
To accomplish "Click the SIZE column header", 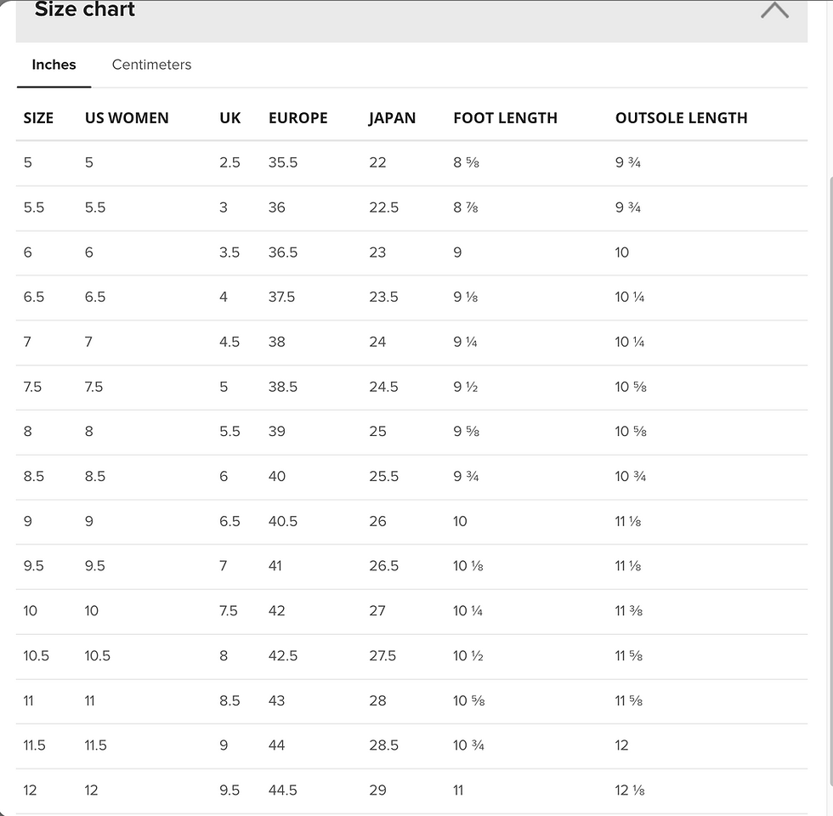I will coord(38,118).
